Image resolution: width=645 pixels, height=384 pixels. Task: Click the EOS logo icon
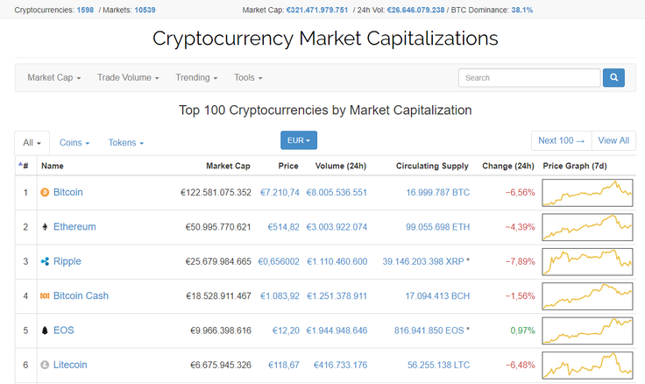tap(45, 331)
